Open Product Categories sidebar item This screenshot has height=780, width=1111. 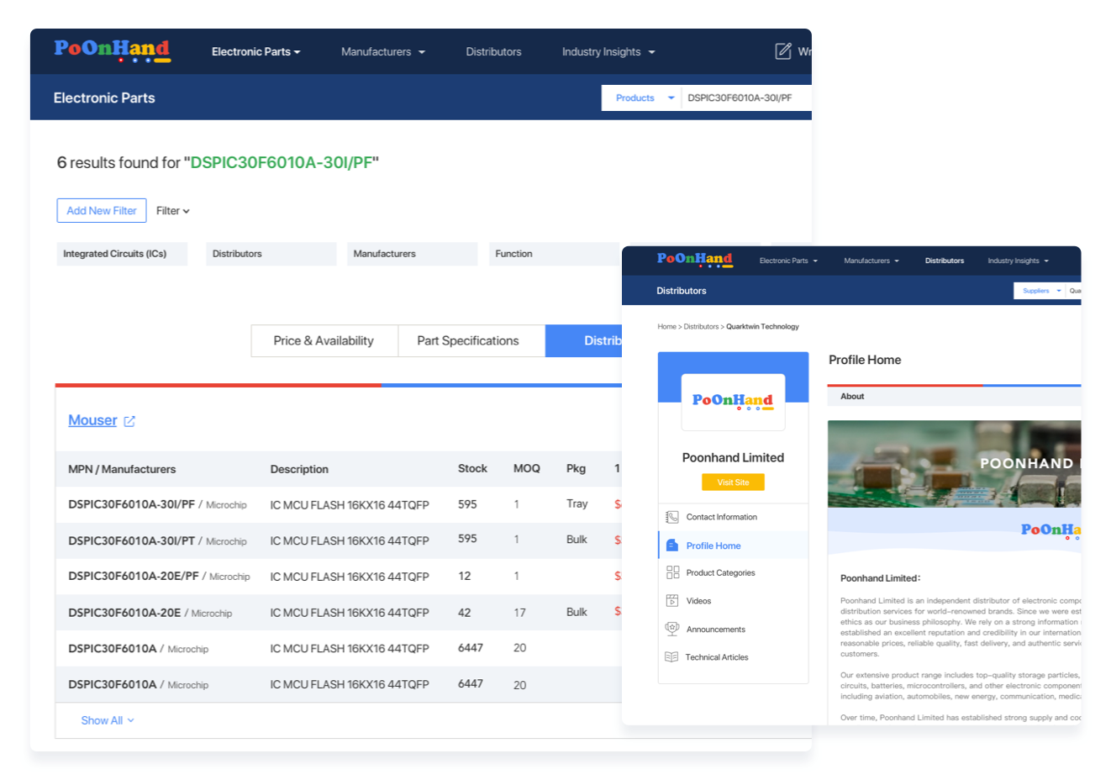pos(733,572)
